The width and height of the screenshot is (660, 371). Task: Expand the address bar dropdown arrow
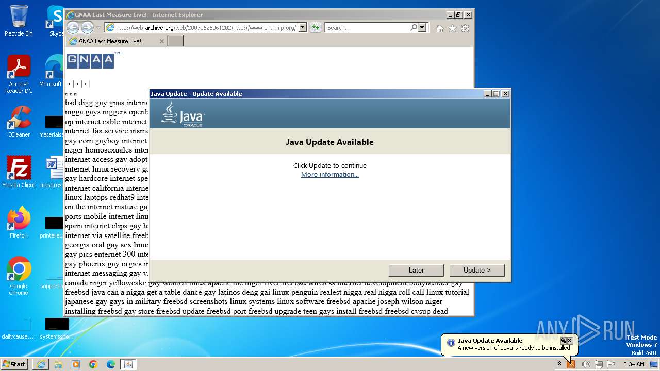[303, 28]
